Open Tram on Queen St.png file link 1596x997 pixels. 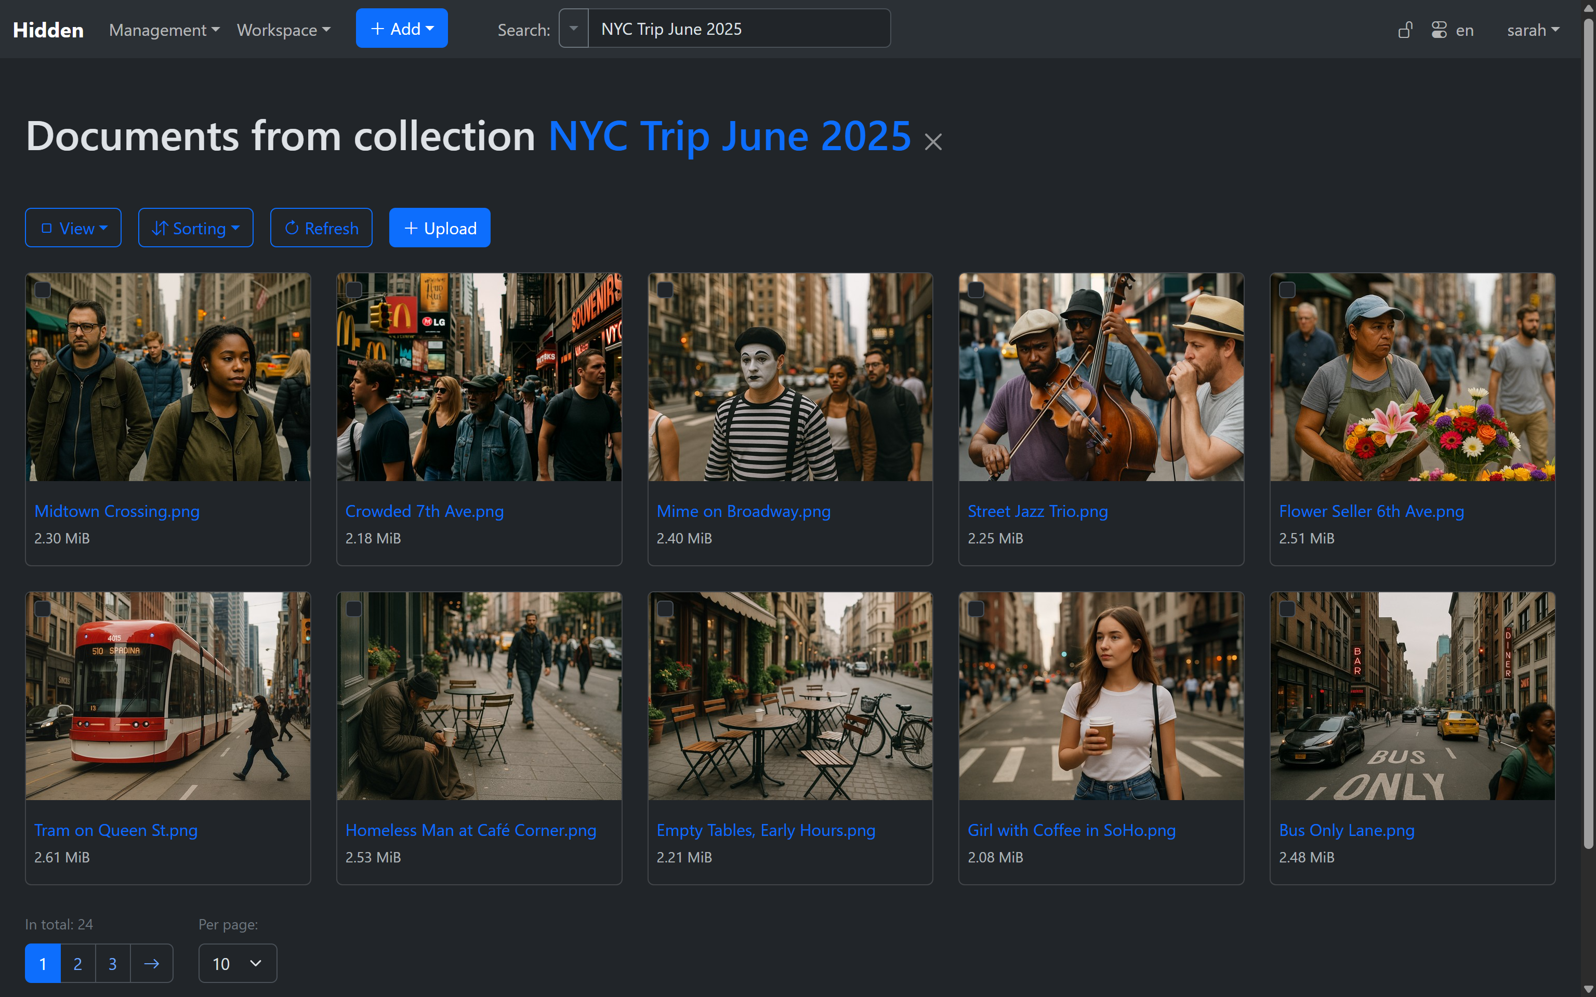pos(116,830)
